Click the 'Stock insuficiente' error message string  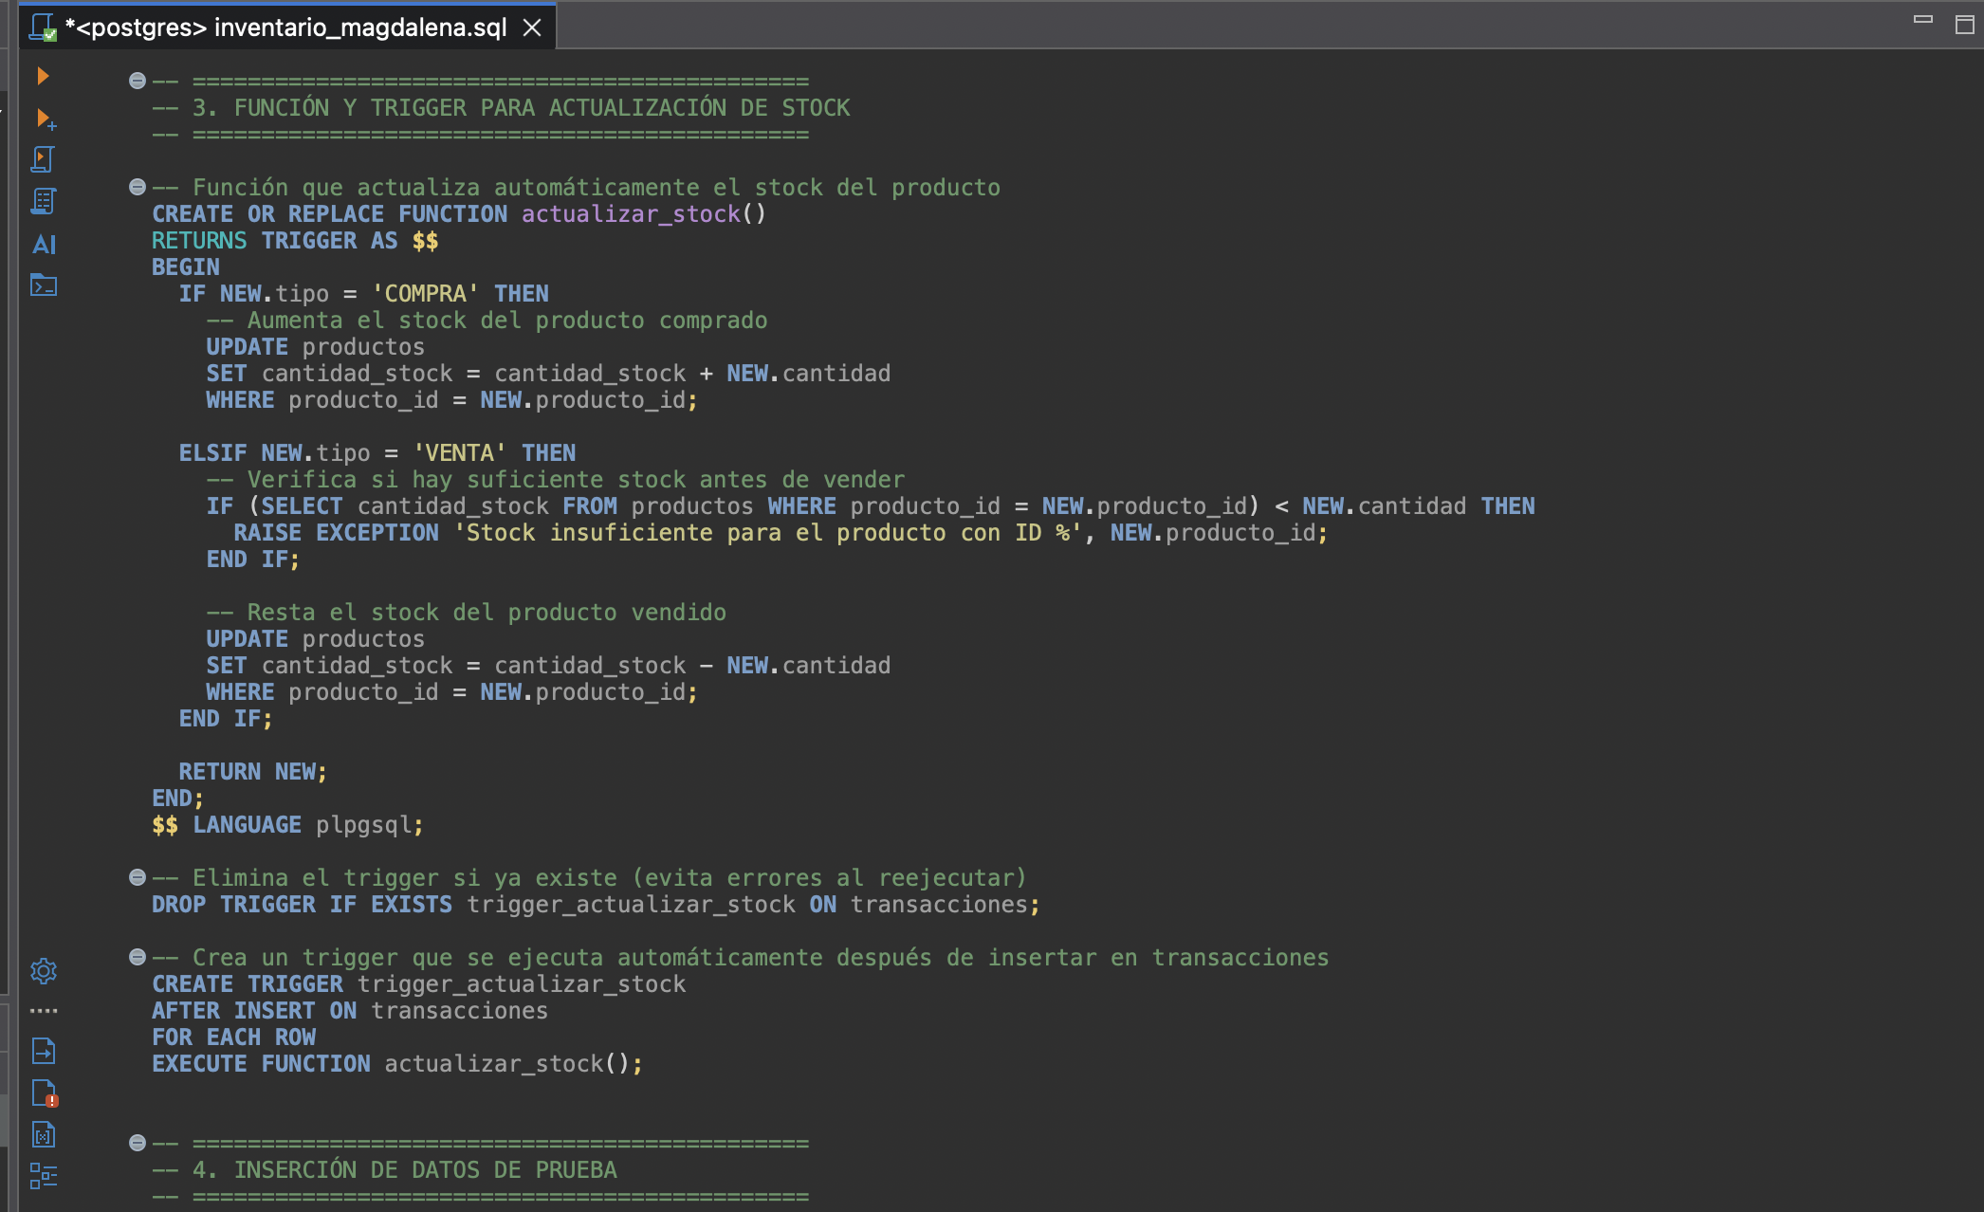tap(768, 533)
